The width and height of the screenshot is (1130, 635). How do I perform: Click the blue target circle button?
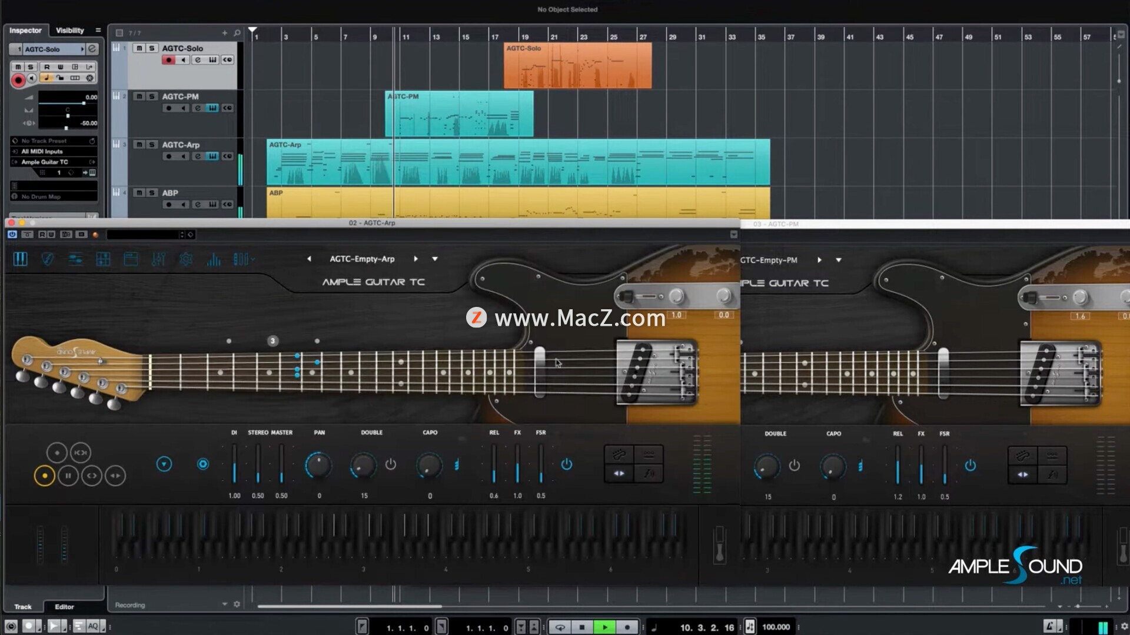[x=203, y=464]
